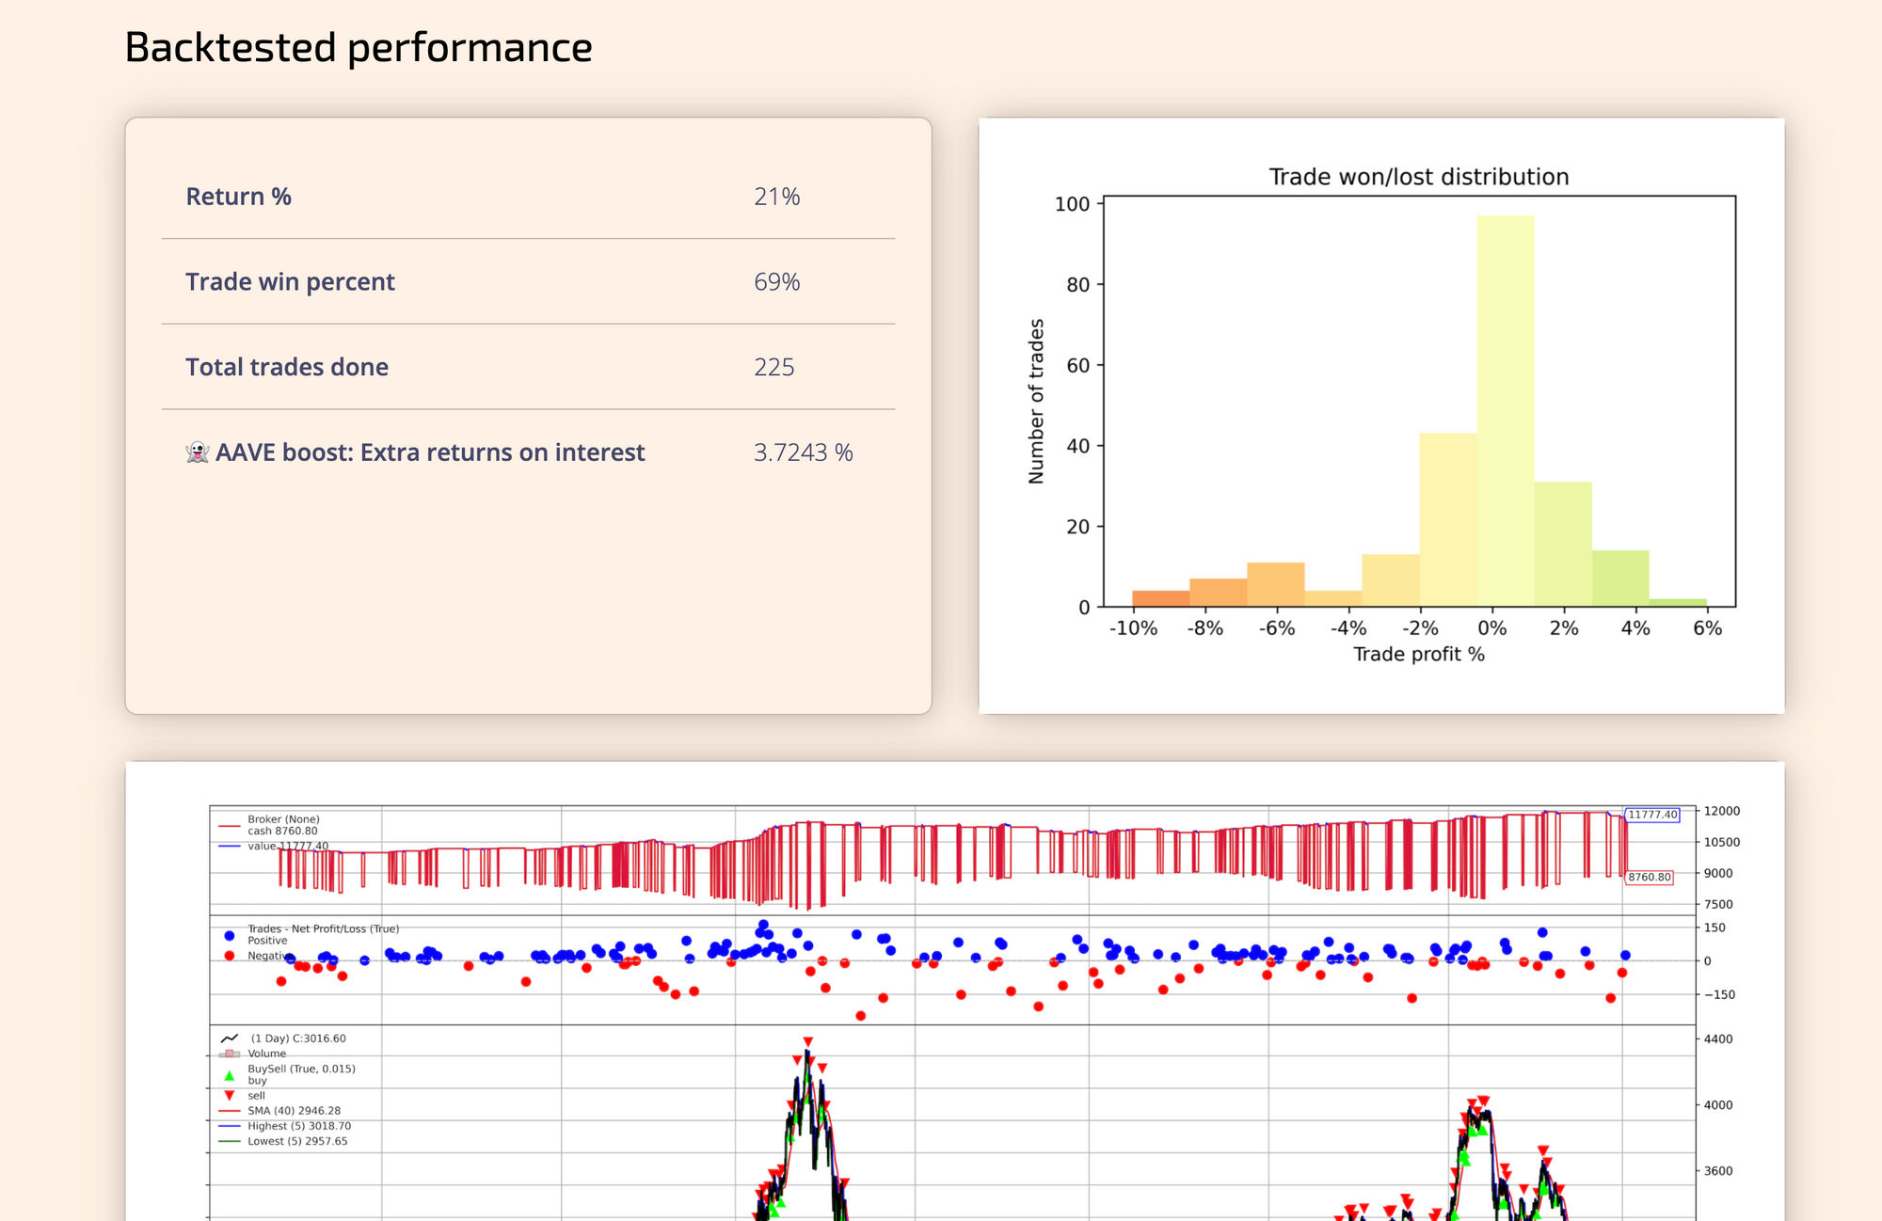This screenshot has height=1221, width=1882.
Task: Click the red 8760.80 cash label box
Action: coord(1650,877)
